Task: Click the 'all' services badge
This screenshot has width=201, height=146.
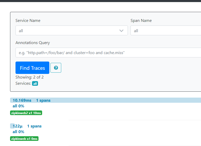Action: 35,83
